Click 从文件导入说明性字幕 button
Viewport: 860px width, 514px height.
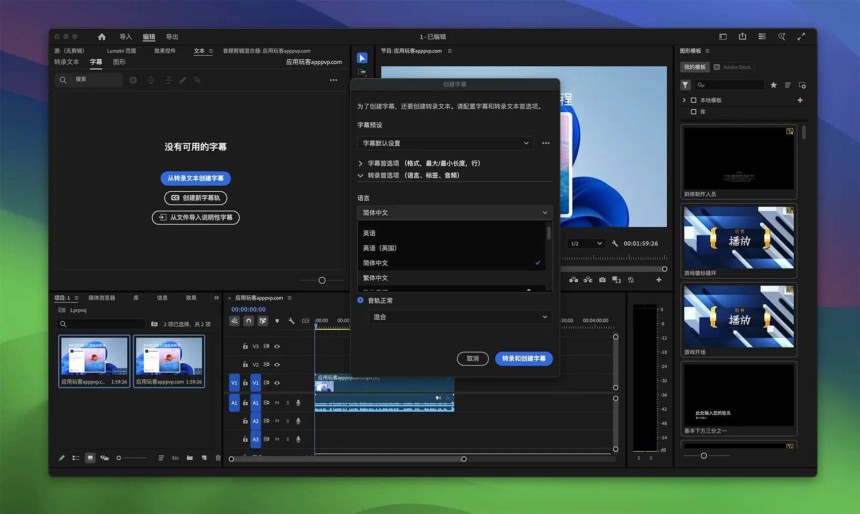coord(196,218)
